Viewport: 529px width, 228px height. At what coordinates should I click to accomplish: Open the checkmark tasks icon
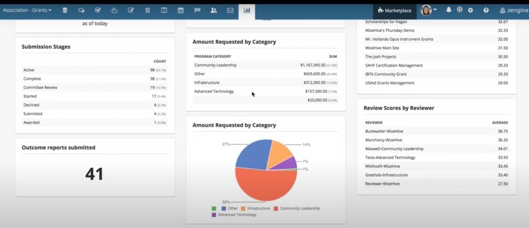(98, 10)
